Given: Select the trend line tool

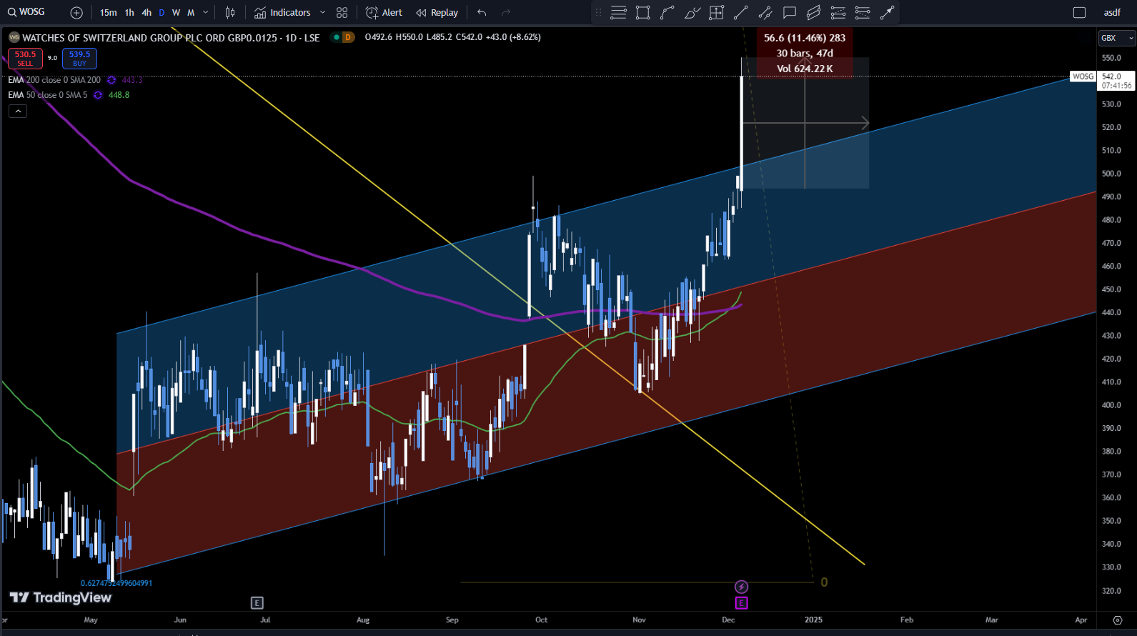Looking at the screenshot, I should click(740, 13).
